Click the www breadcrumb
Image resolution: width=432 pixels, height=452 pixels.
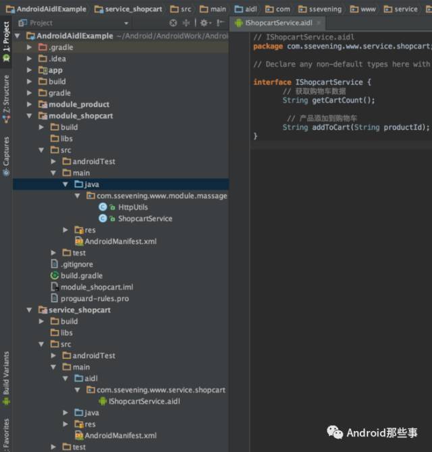point(363,9)
